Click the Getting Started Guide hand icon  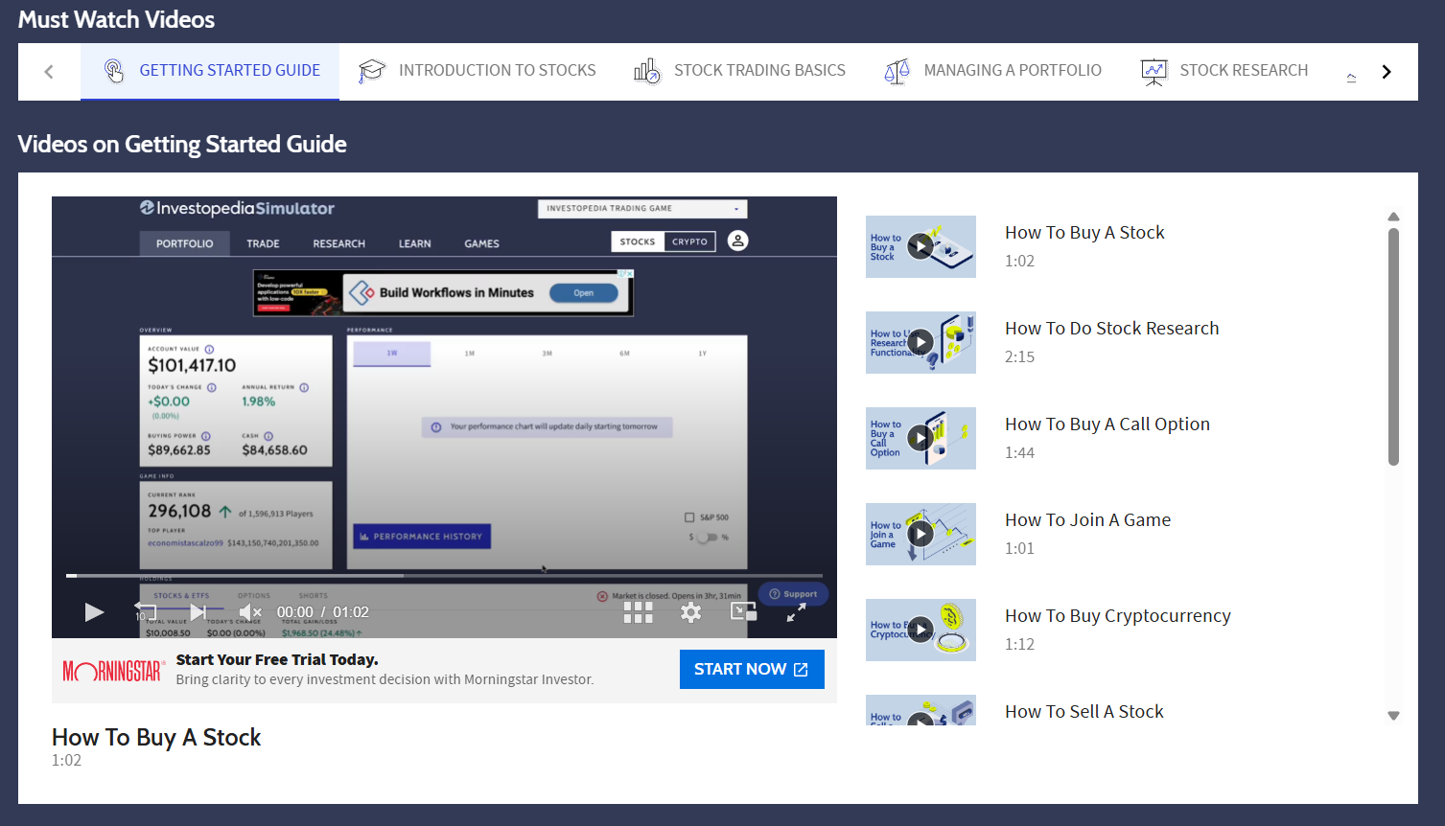[114, 71]
